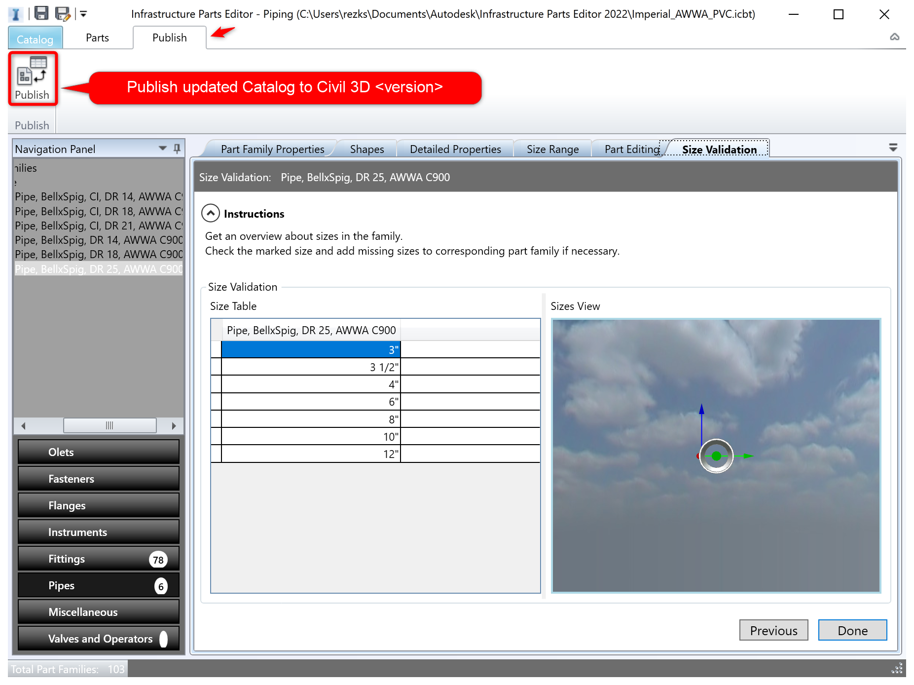
Task: Click Total Part Families status text
Action: click(68, 669)
